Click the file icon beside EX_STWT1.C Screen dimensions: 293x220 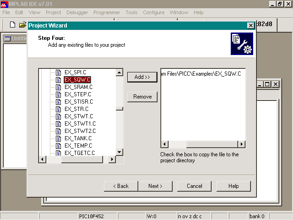point(59,124)
